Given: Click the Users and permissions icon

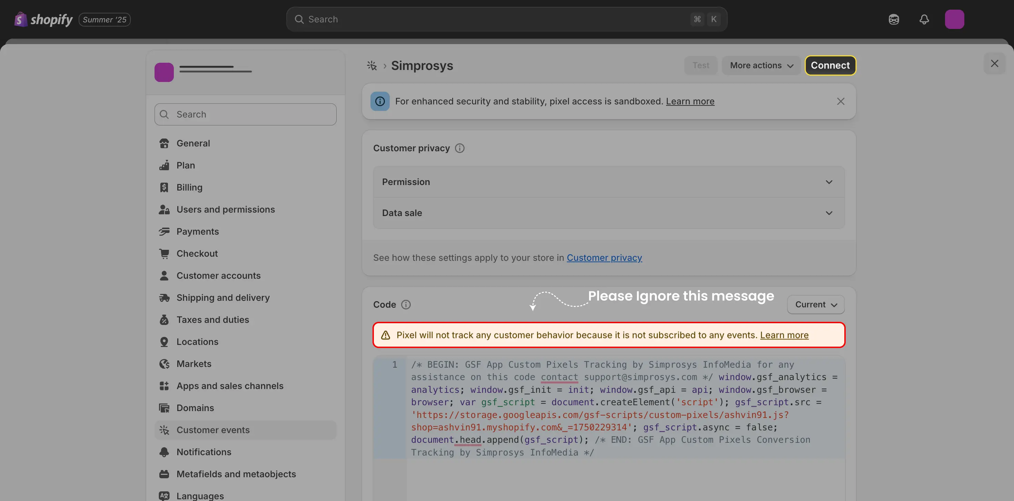Looking at the screenshot, I should (164, 209).
